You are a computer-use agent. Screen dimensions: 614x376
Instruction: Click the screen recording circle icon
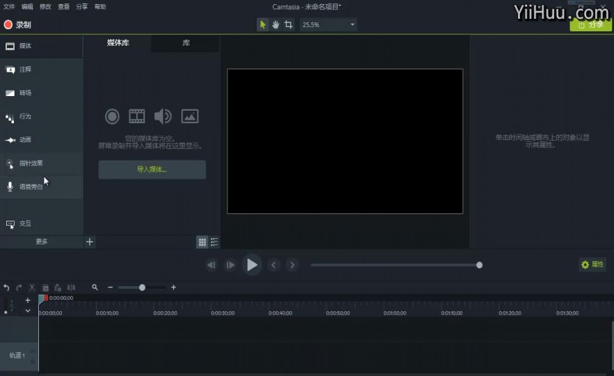coord(112,116)
